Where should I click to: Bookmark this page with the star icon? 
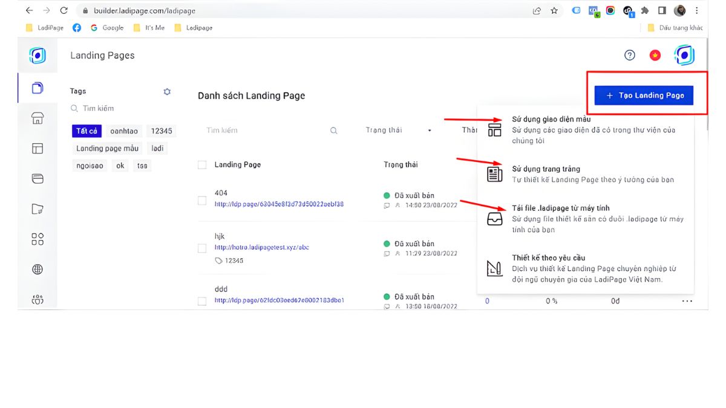554,11
